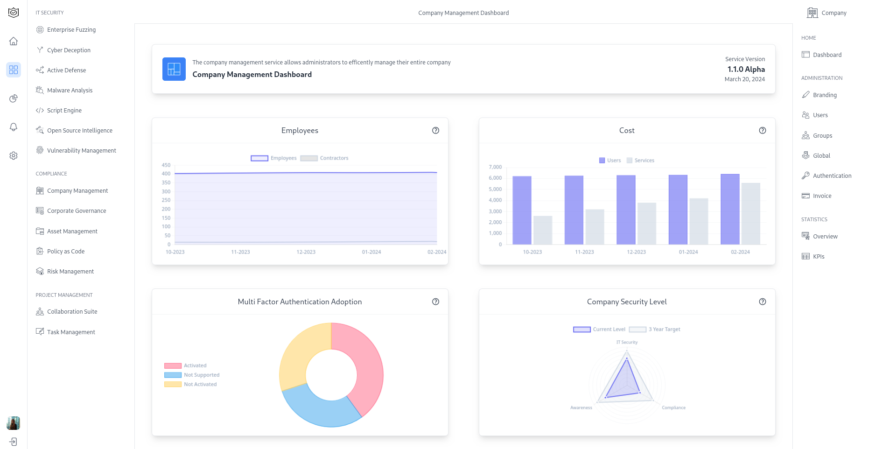This screenshot has height=449, width=896.
Task: Toggle the Contractors series in the Employees legend
Action: click(x=324, y=158)
